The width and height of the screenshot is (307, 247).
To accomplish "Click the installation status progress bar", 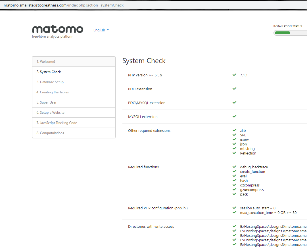I will [x=290, y=33].
